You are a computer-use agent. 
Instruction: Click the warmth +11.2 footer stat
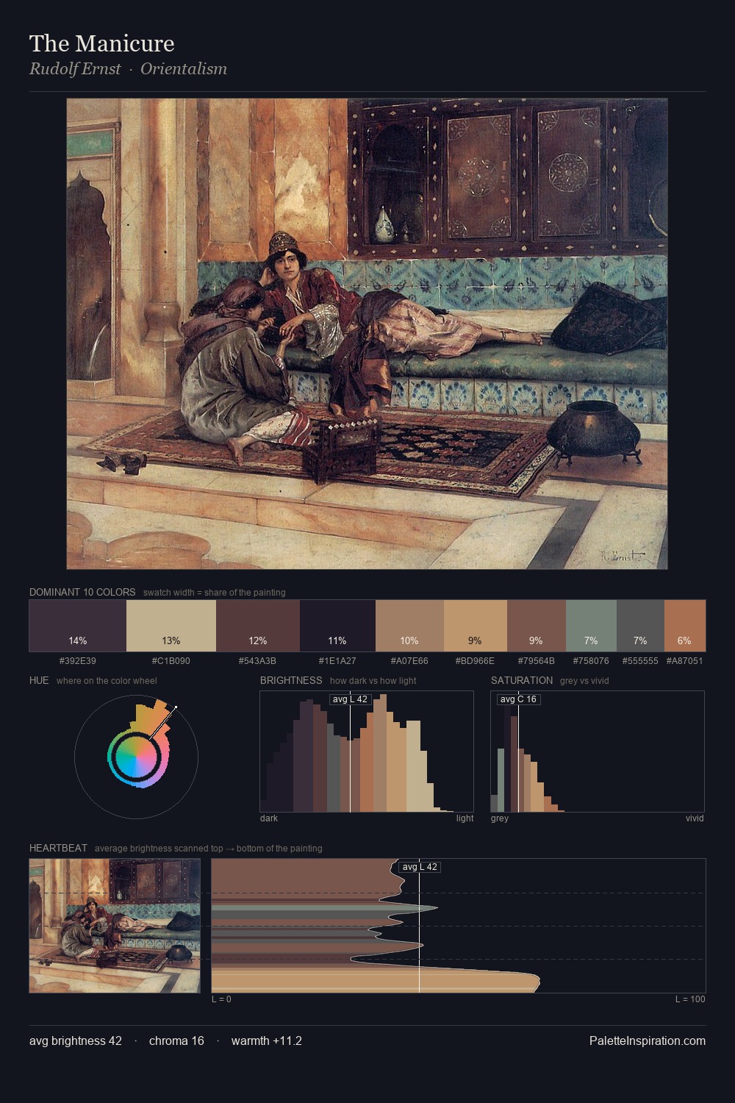(267, 1040)
